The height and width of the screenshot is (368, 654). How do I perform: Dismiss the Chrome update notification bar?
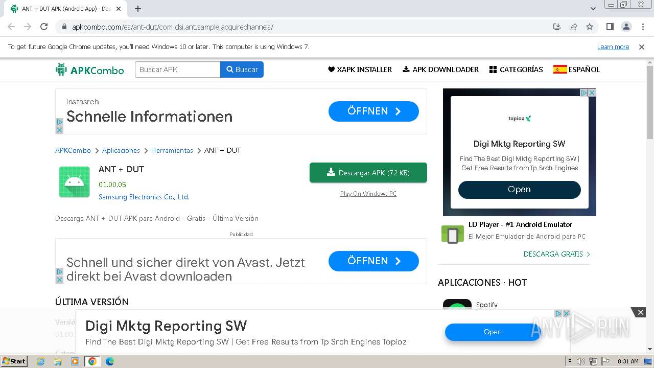(x=642, y=47)
